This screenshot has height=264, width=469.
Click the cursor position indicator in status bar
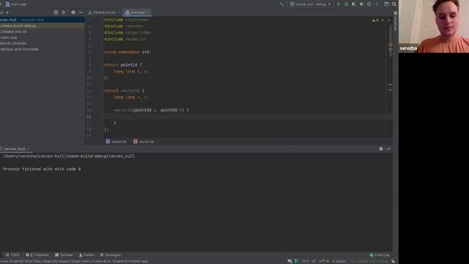click(306, 261)
